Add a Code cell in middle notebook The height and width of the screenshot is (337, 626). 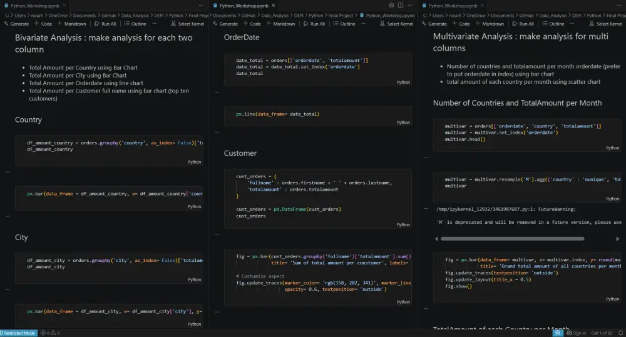pos(252,24)
